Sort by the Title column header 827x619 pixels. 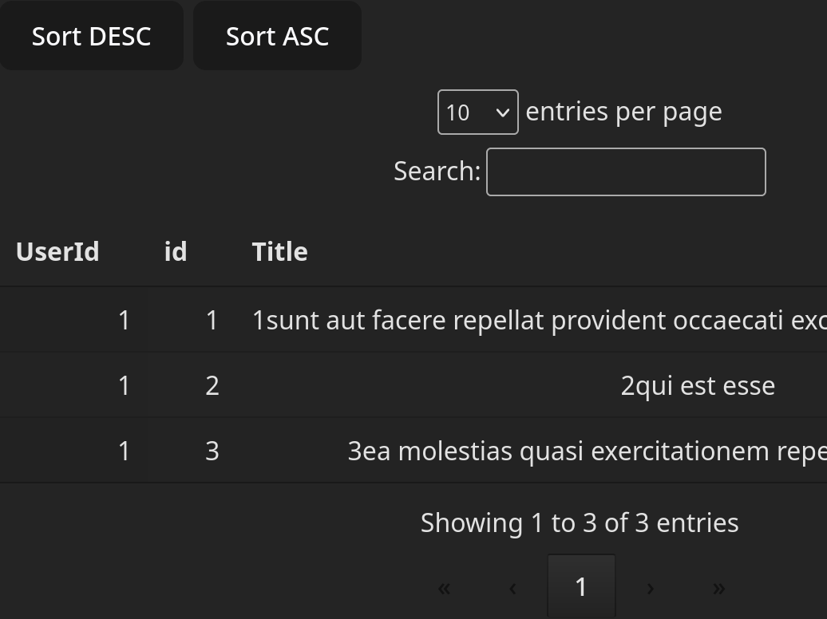pos(280,252)
